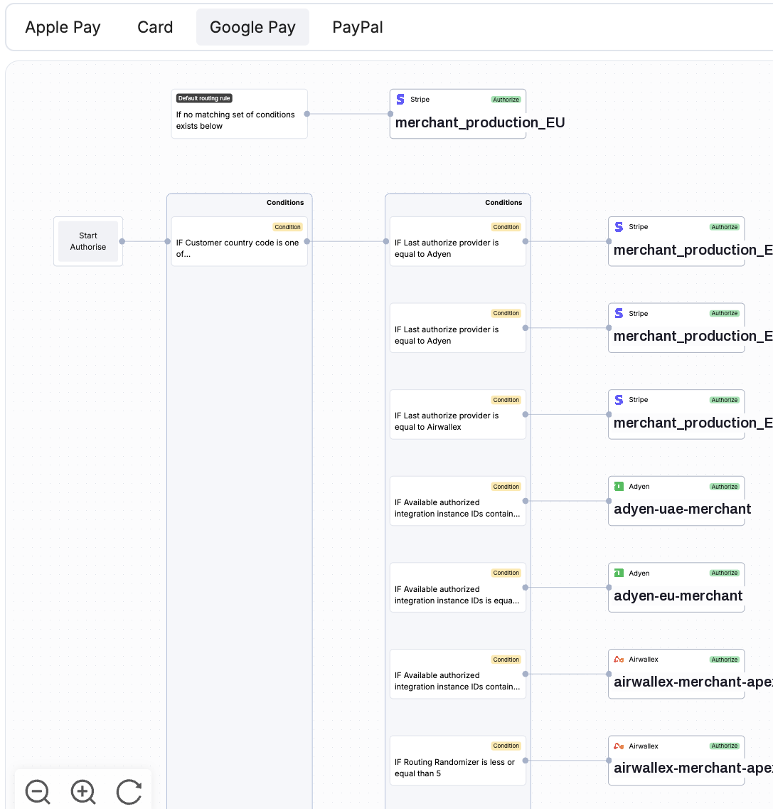Click Adyen logo on adyen-uae-merchant node
The image size is (773, 809).
[x=619, y=486]
